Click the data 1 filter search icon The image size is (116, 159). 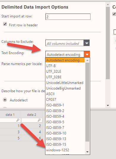18,120
